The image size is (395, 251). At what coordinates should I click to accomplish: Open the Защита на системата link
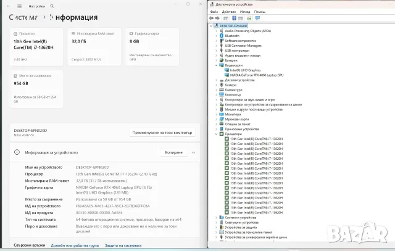tap(123, 245)
